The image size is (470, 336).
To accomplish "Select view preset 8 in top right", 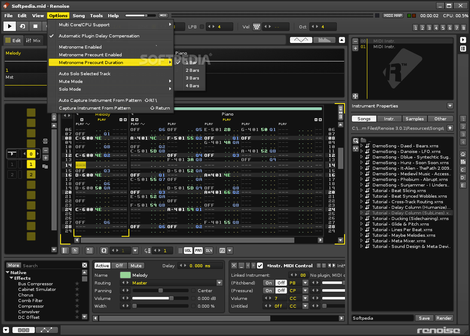I will [x=464, y=28].
